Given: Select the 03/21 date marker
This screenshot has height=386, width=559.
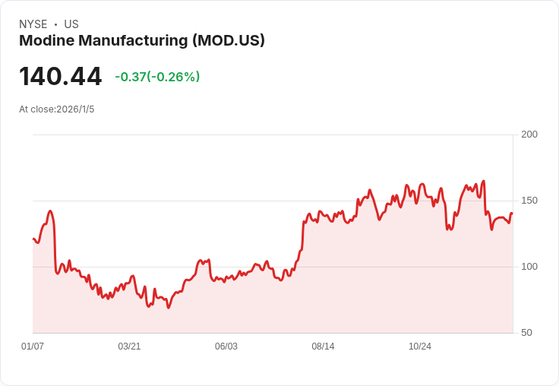Looking at the screenshot, I should 129,346.
